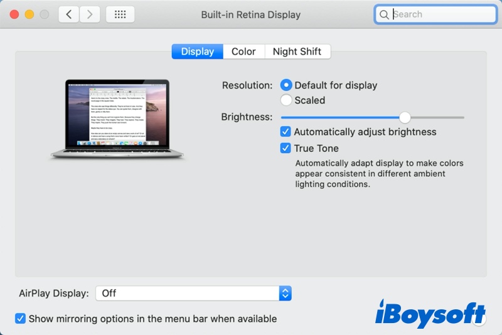Select the Default for display resolution
This screenshot has width=502, height=335.
pyautogui.click(x=286, y=85)
